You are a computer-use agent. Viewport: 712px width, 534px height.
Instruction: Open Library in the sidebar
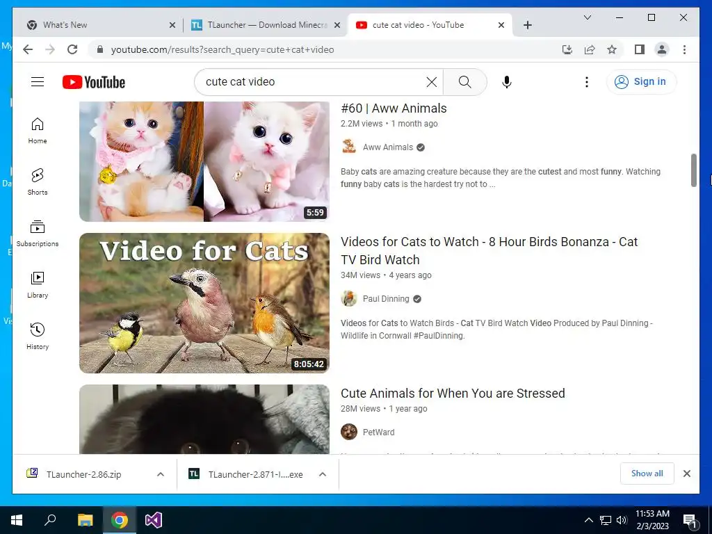tap(38, 284)
